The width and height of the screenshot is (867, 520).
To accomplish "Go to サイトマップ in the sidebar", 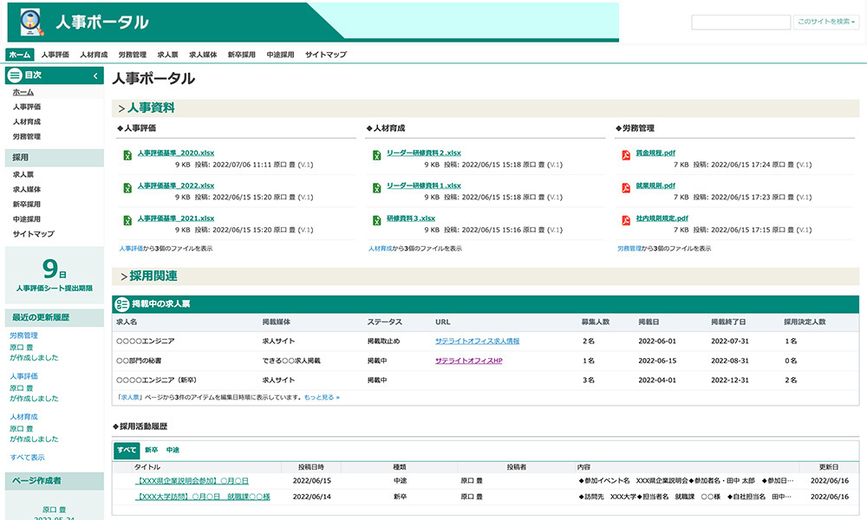I will coord(33,234).
